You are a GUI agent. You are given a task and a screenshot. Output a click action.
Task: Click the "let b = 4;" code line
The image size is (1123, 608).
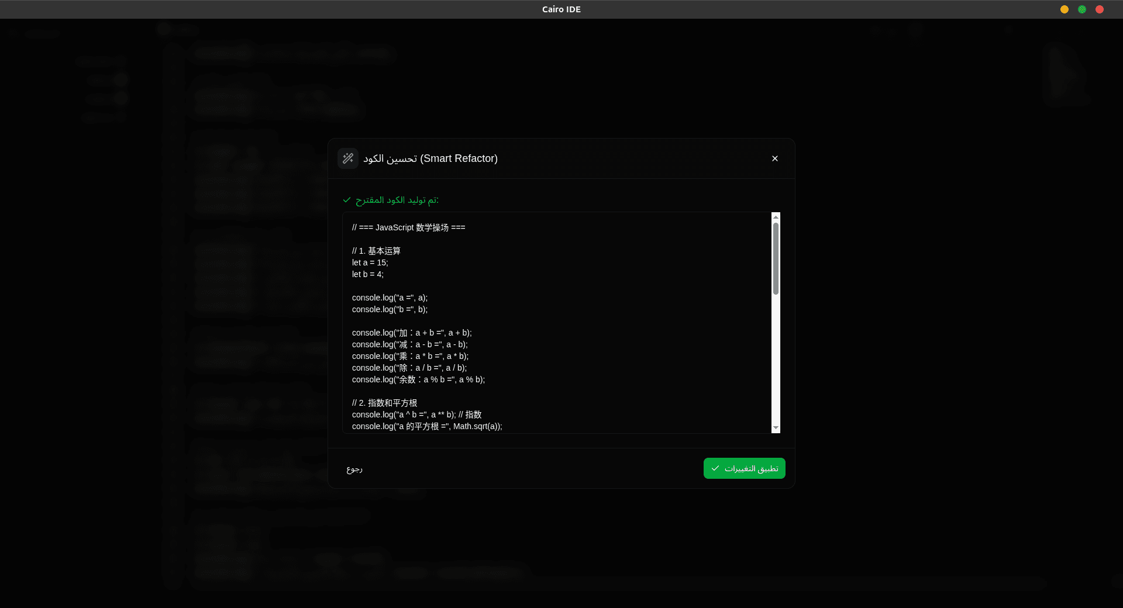click(x=368, y=274)
